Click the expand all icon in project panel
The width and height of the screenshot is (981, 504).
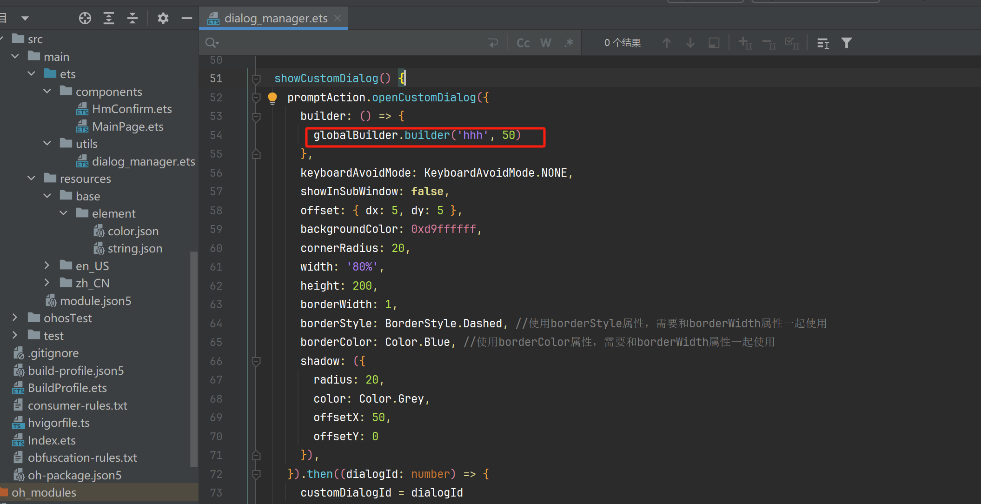(109, 18)
